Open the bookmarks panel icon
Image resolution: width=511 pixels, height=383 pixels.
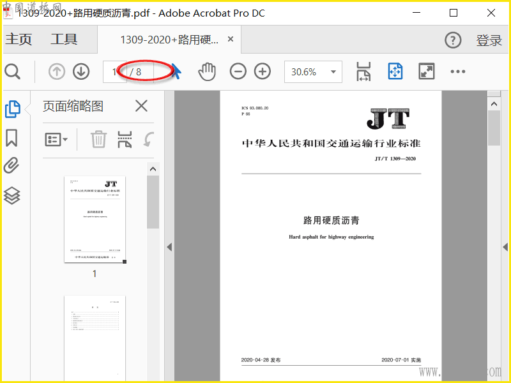click(11, 138)
